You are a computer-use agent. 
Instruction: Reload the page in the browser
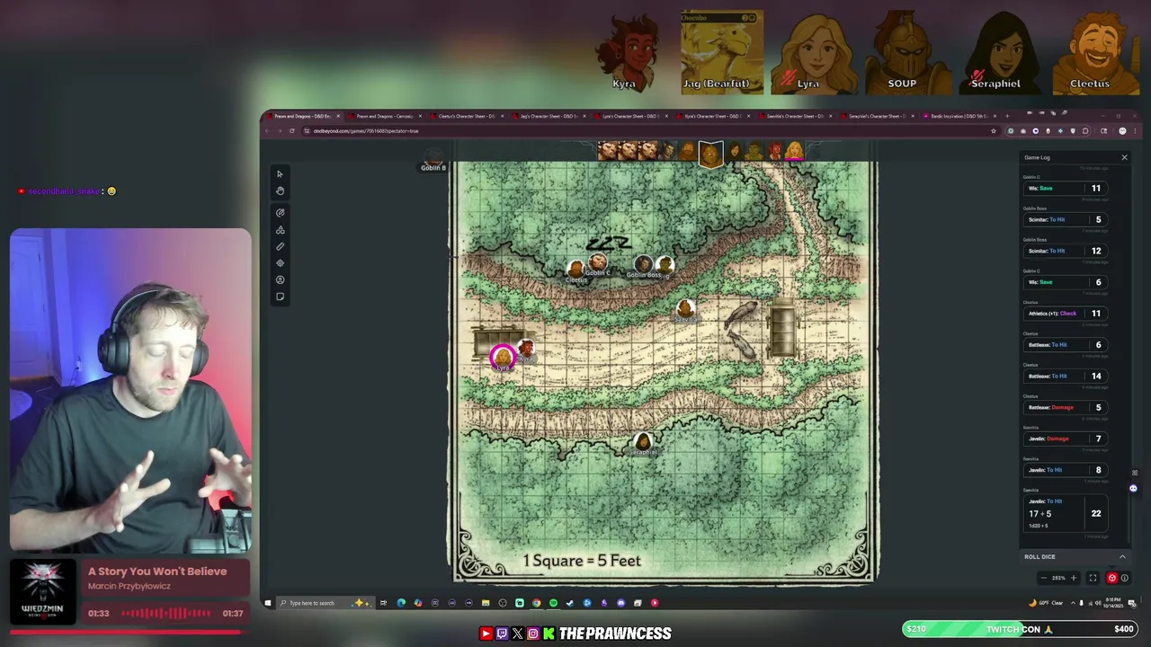pyautogui.click(x=291, y=131)
